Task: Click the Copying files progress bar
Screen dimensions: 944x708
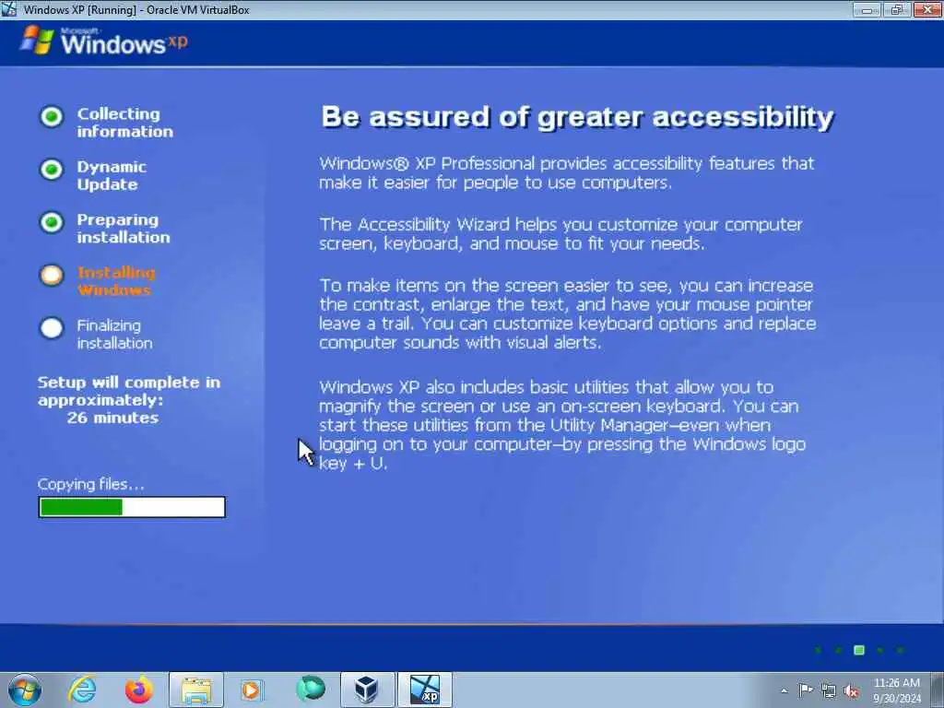Action: 132,507
